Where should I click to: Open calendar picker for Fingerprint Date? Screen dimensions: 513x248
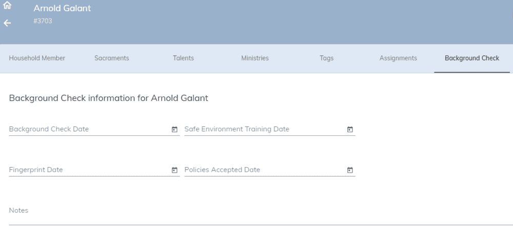click(x=174, y=170)
